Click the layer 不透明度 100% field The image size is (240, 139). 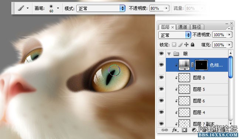coord(219,35)
